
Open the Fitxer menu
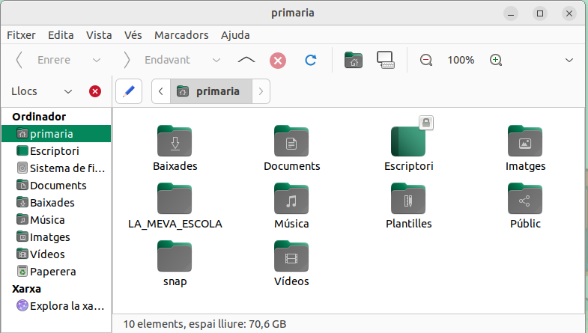(x=21, y=35)
